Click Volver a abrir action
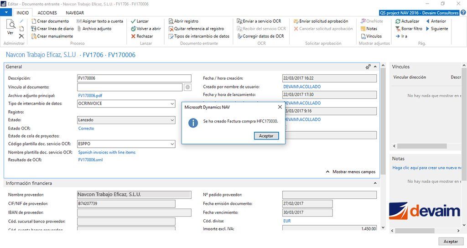The width and height of the screenshot is (467, 248). coord(145,29)
